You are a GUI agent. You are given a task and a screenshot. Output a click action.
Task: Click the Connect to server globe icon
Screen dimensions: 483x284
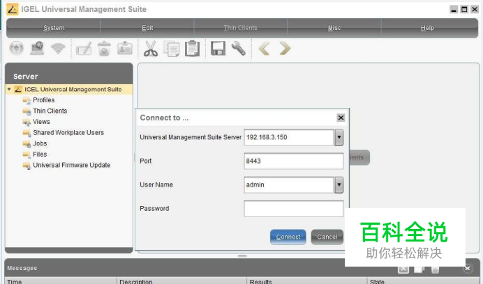(x=16, y=48)
